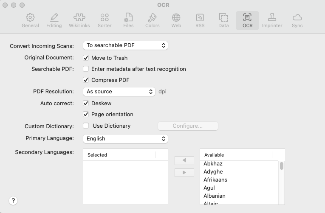
Task: Uncheck Move to Trash option
Action: tap(86, 58)
